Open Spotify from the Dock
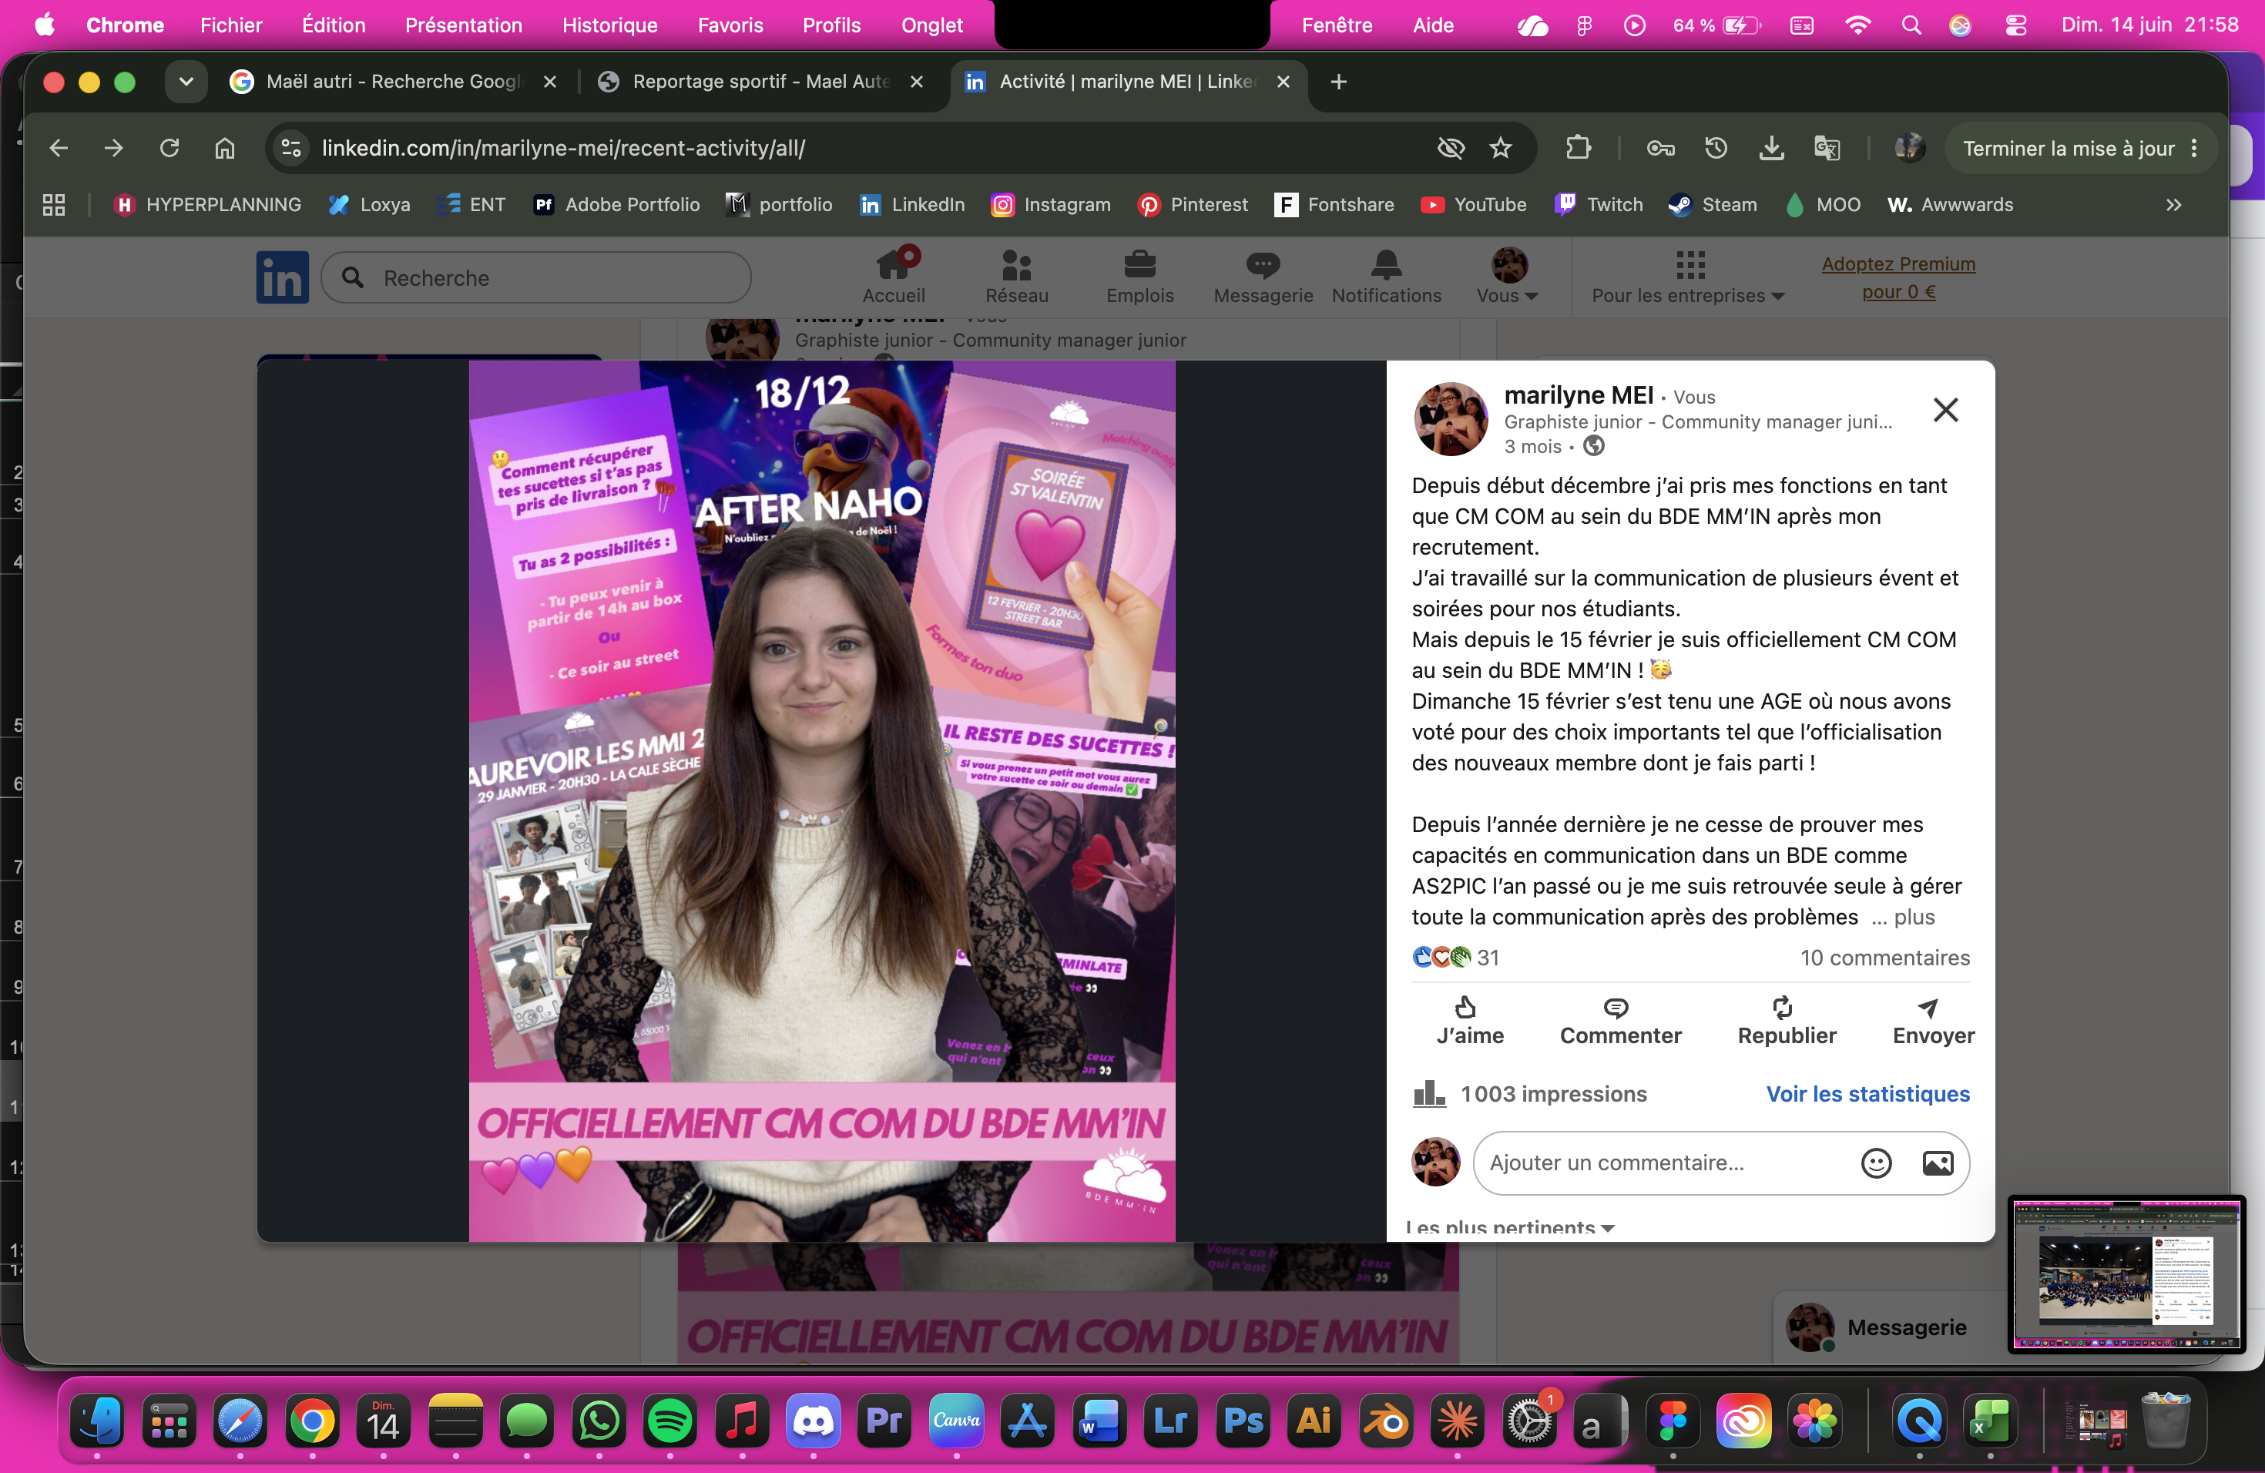 (x=669, y=1421)
